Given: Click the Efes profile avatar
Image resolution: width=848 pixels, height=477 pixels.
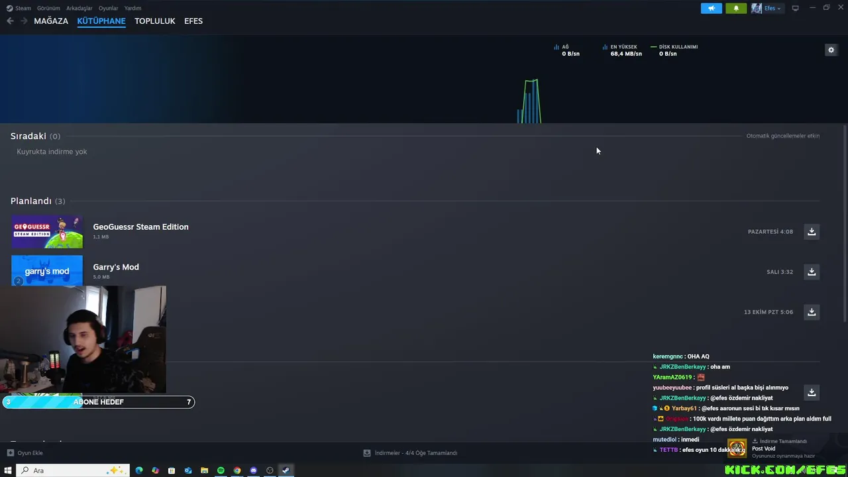Looking at the screenshot, I should (757, 8).
